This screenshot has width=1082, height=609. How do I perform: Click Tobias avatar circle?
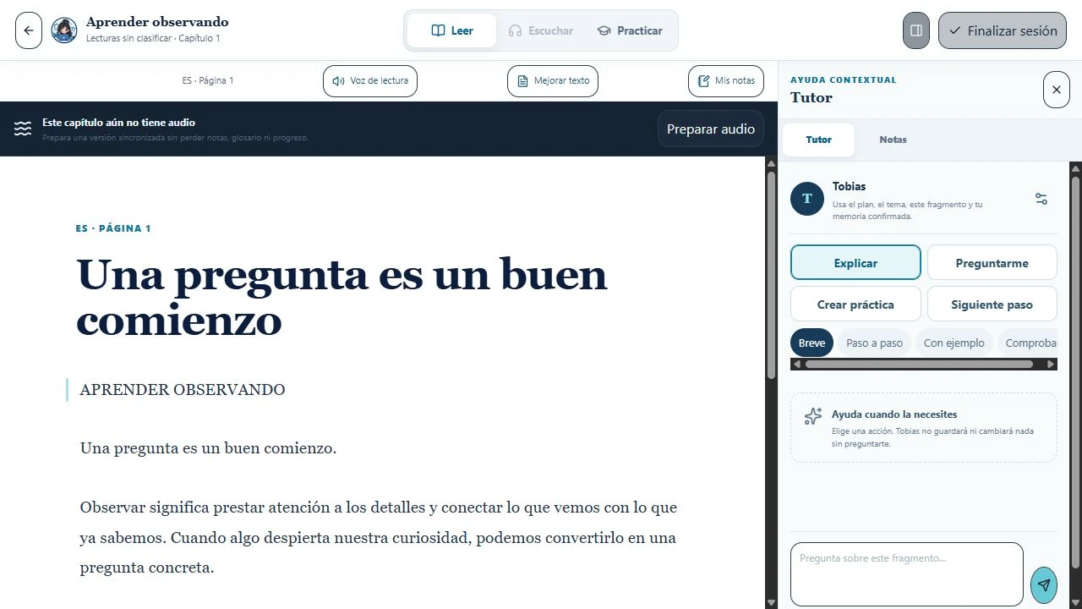807,199
